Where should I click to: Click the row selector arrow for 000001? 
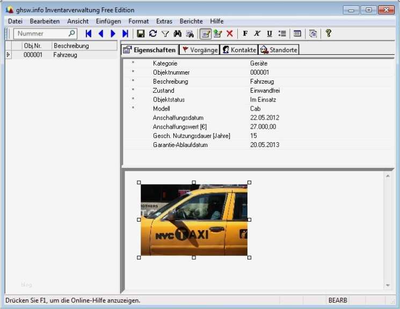pos(8,55)
